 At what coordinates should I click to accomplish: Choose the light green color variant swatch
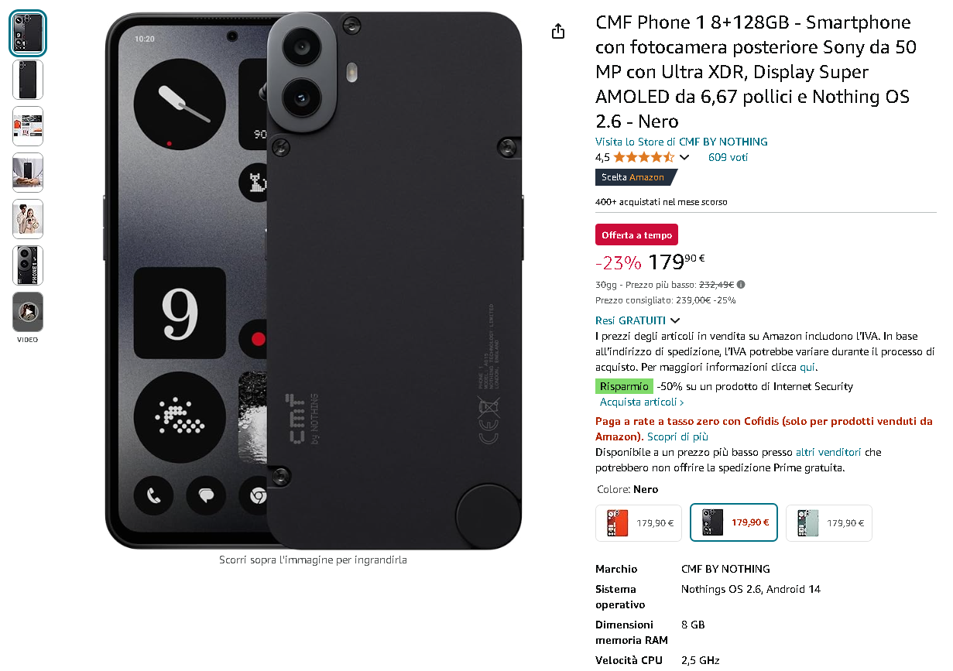[x=829, y=523]
